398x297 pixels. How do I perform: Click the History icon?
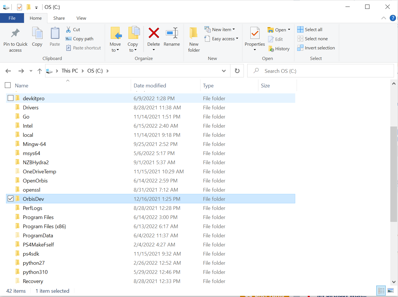[x=271, y=49]
